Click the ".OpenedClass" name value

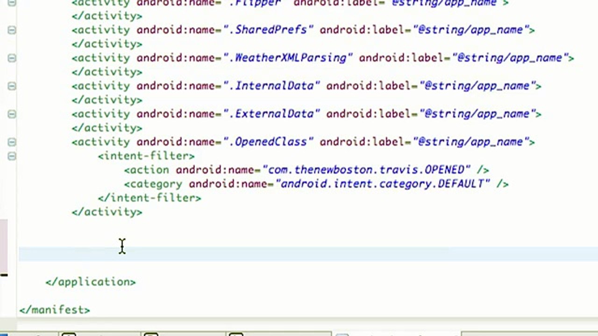[x=268, y=142]
